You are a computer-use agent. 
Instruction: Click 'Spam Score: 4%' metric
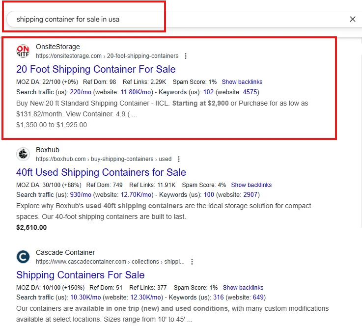204,185
